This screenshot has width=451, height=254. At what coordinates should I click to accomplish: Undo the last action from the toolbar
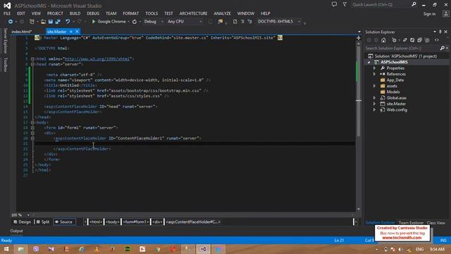coord(68,22)
